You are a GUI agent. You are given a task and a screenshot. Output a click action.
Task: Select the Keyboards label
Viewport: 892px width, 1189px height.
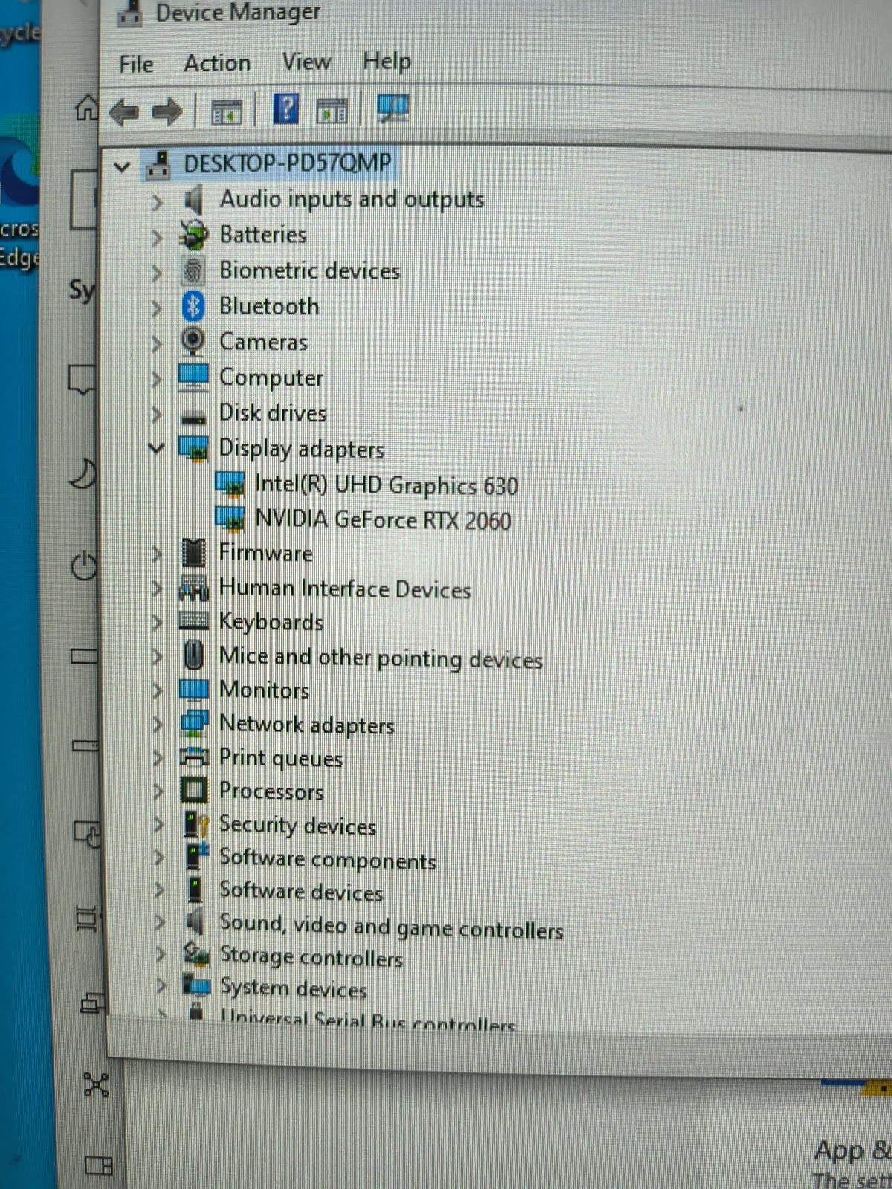[271, 622]
